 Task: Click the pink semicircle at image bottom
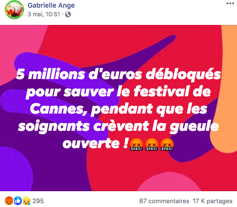(x=169, y=183)
